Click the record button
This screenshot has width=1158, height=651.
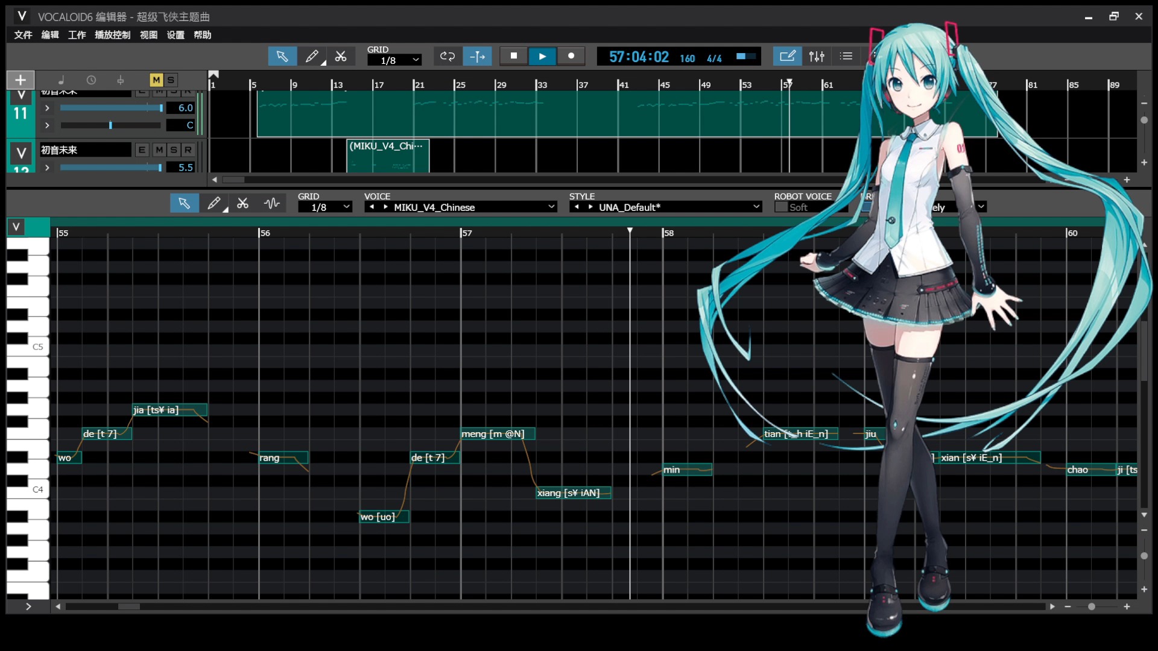click(x=571, y=56)
